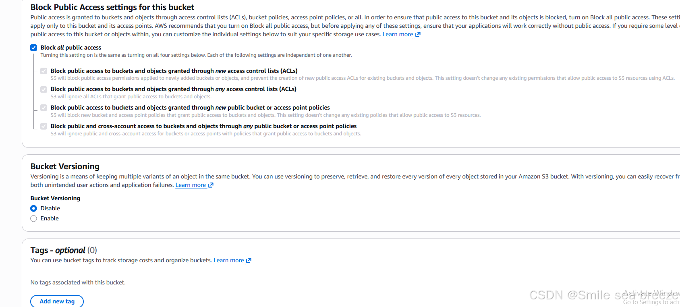Check block cross-account access through any bucket policies

[44, 126]
